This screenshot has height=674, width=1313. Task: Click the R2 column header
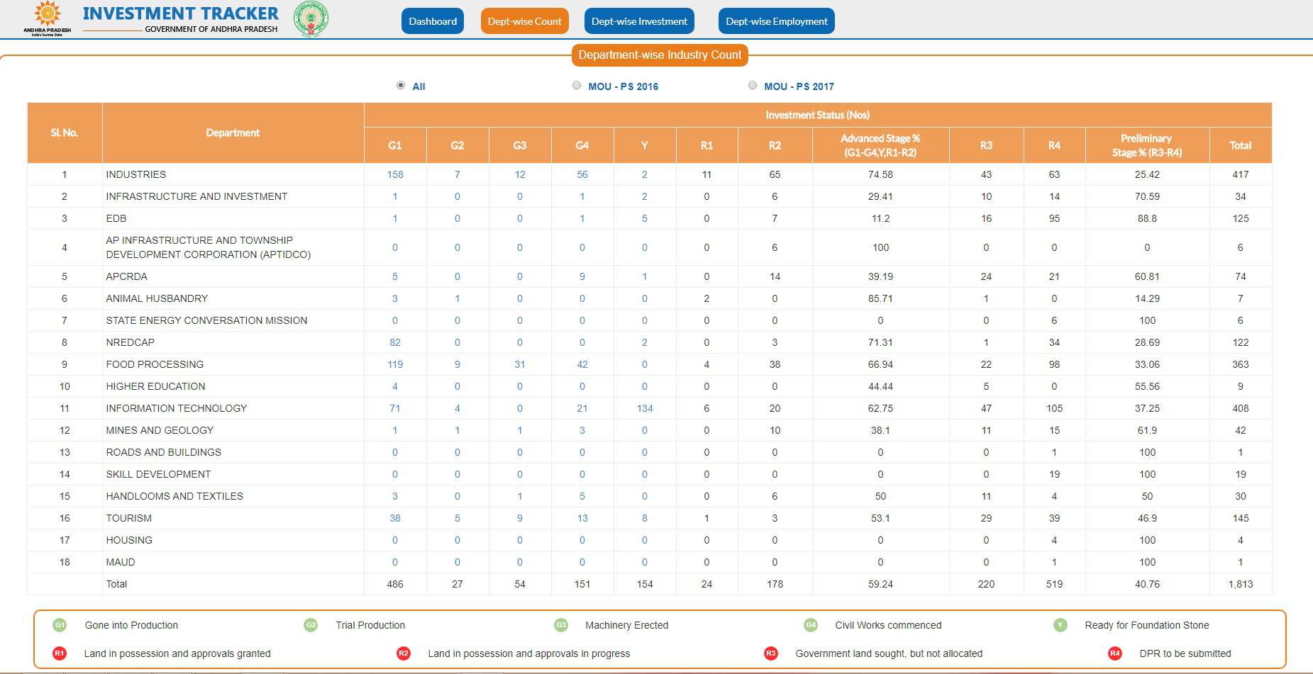click(x=775, y=145)
